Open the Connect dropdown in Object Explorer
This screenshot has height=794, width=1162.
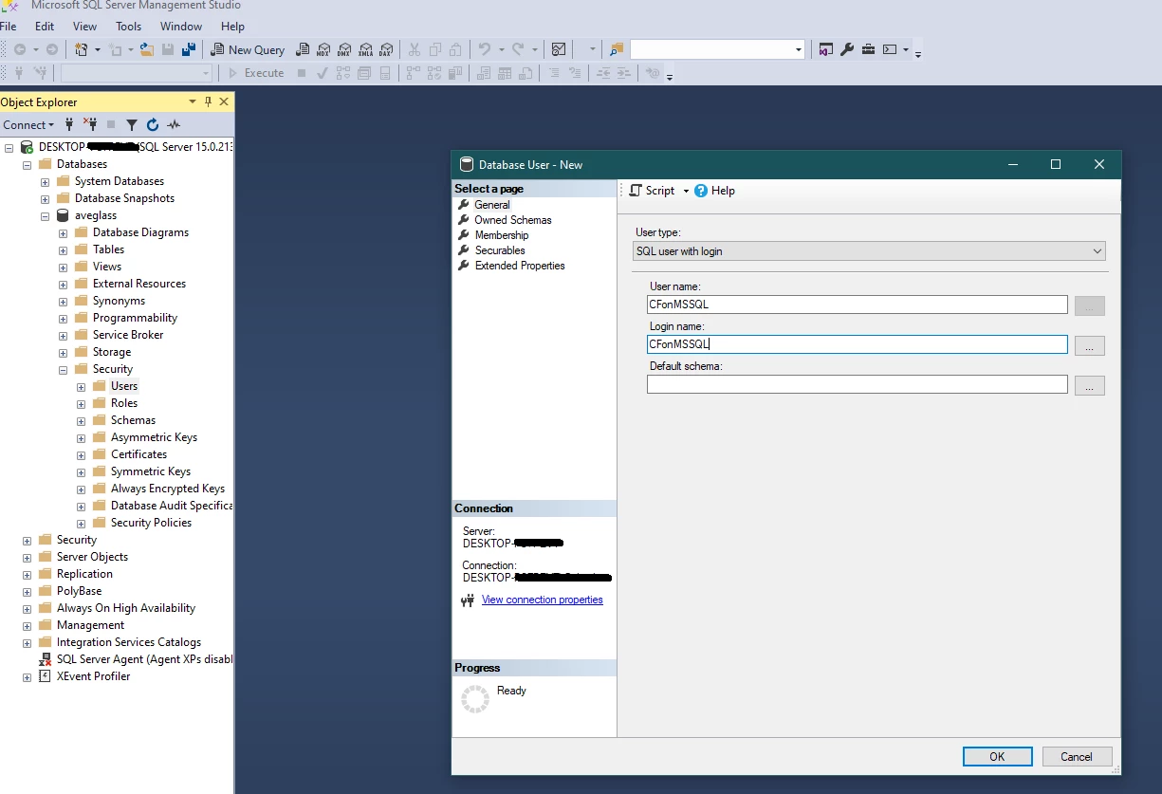[29, 124]
